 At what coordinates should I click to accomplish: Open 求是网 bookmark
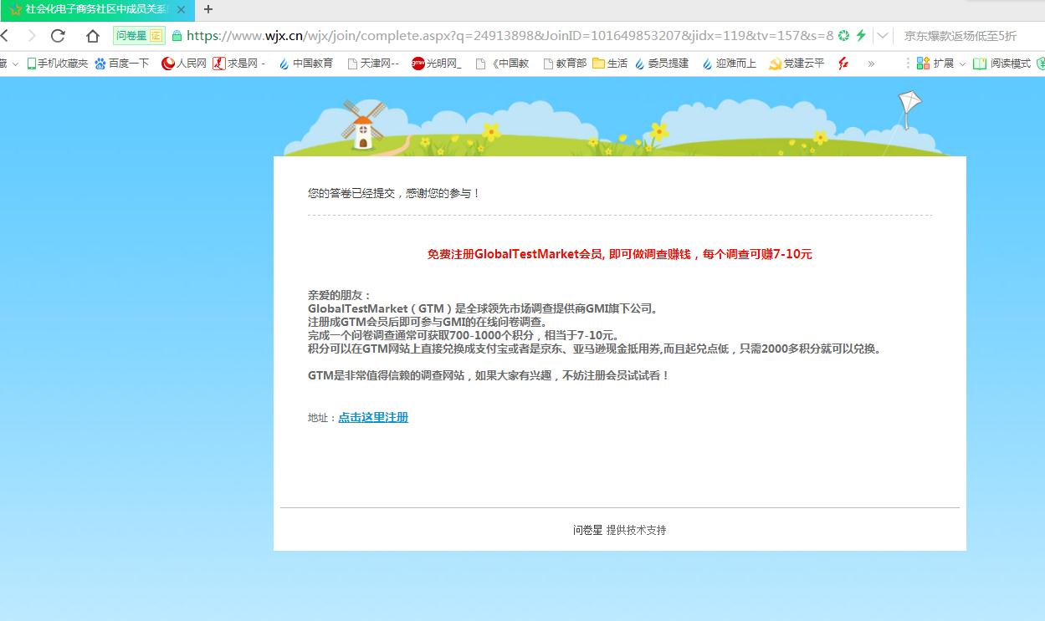pos(239,63)
